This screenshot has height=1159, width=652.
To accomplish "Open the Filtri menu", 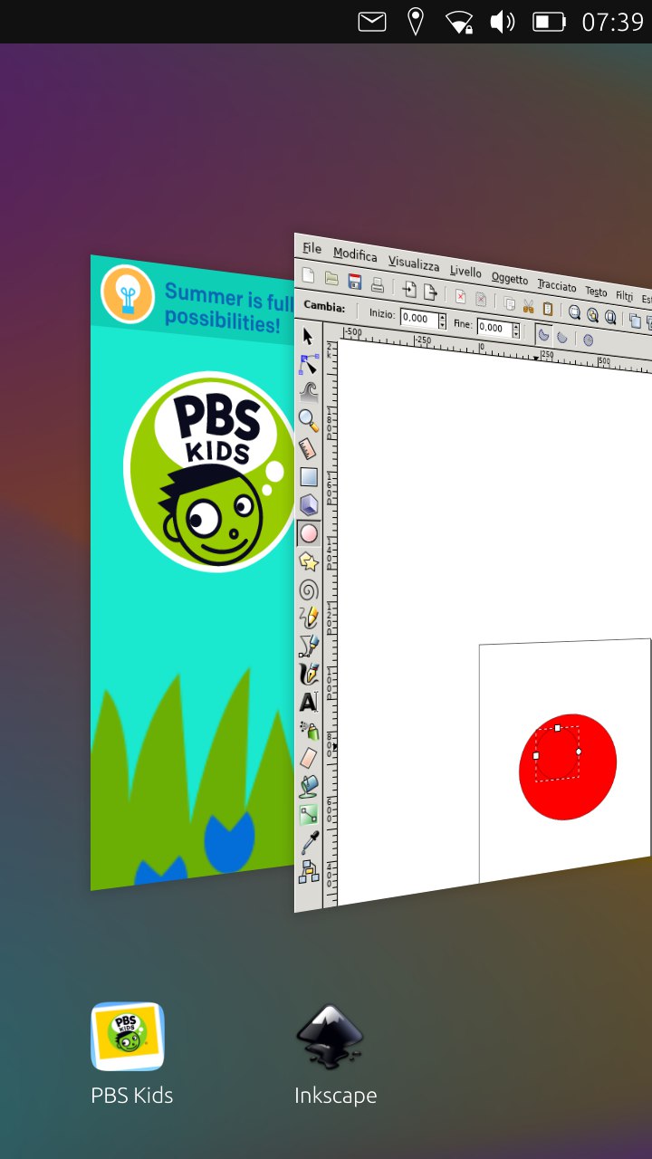I will (624, 295).
